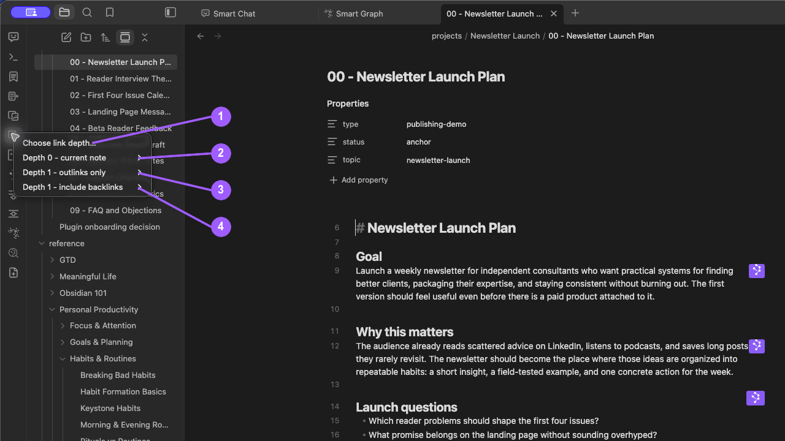Click the status property icon
Image resolution: width=785 pixels, height=441 pixels.
point(332,141)
